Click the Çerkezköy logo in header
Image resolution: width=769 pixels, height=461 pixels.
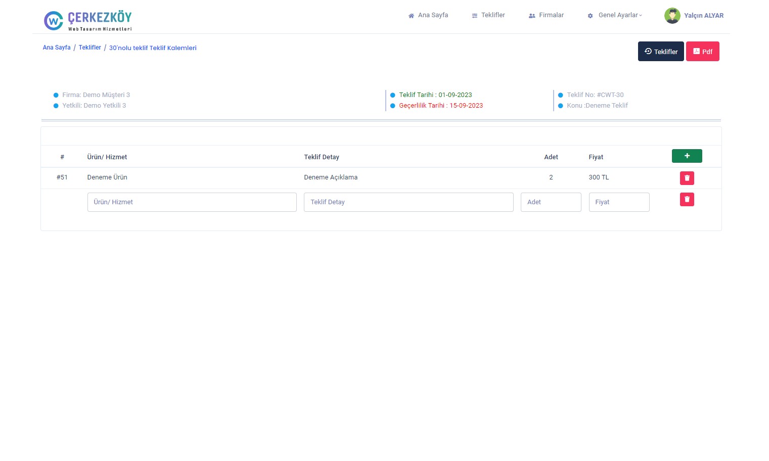[x=87, y=20]
